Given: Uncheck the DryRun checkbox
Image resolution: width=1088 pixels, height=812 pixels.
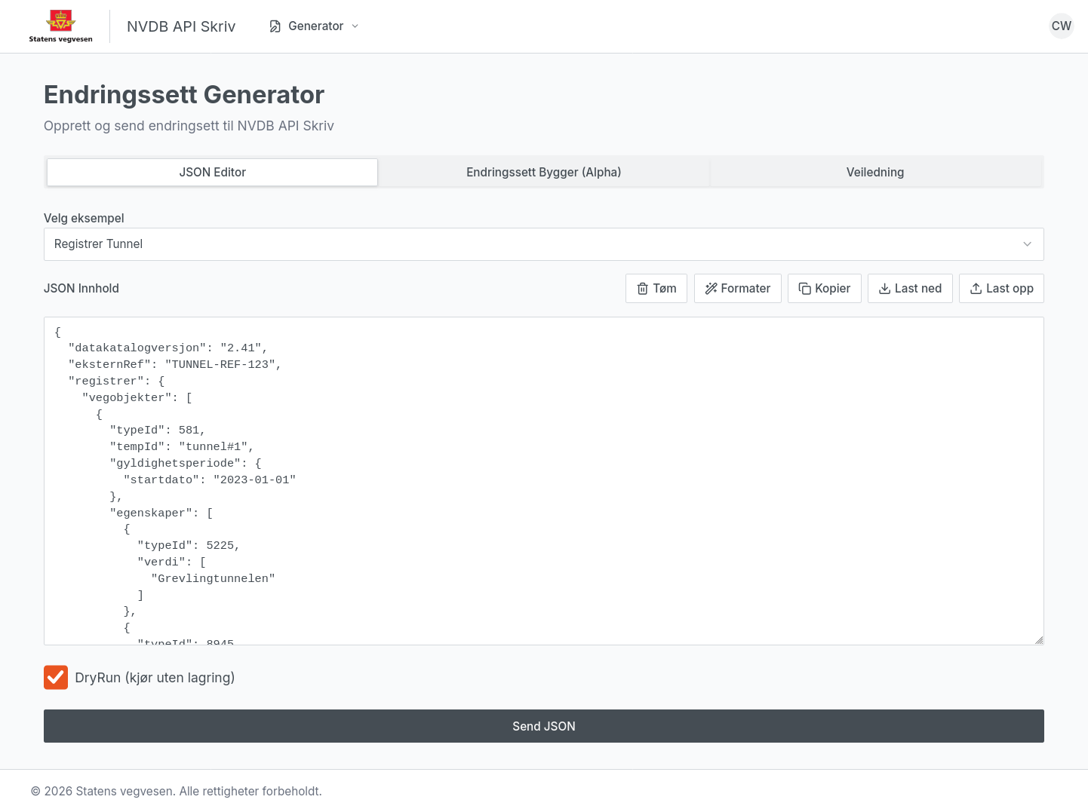Looking at the screenshot, I should tap(56, 678).
